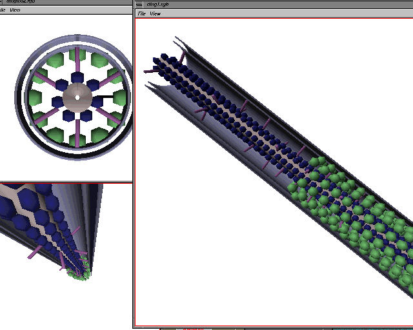
Task: Open the partly hidden File menu in the top-left window
Action: pyautogui.click(x=2, y=10)
